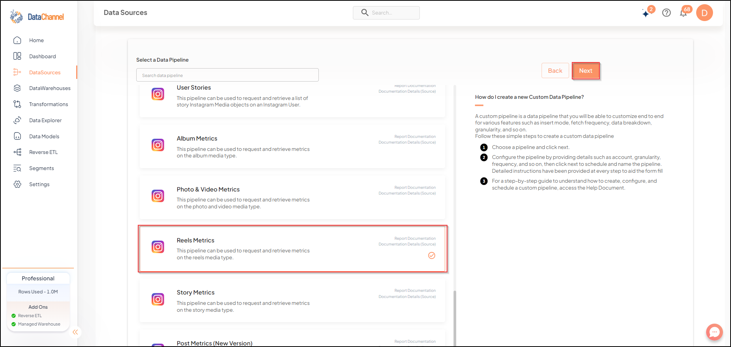731x347 pixels.
Task: Click the Data Models icon
Action: pos(17,136)
